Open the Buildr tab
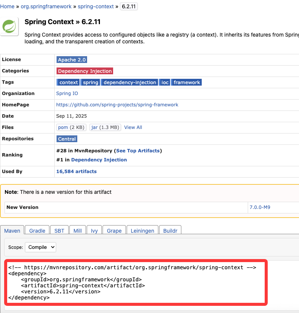Screen dimensions: 299x313 pyautogui.click(x=170, y=231)
